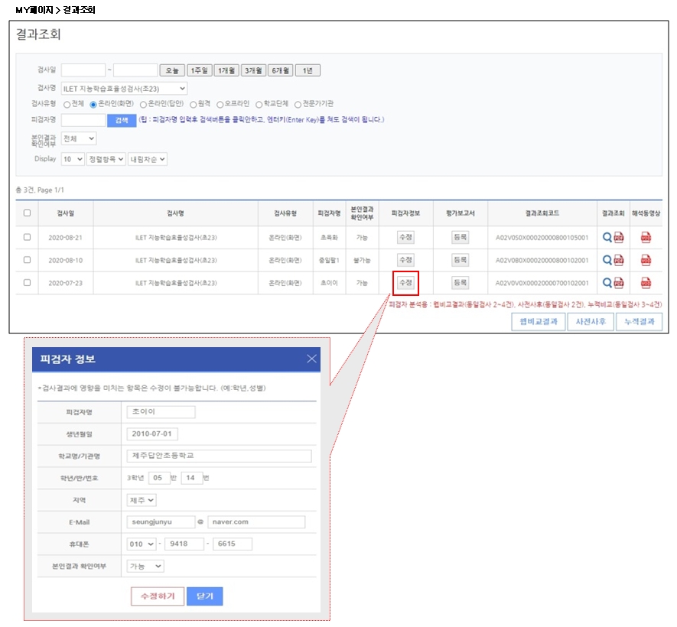This screenshot has height=627, width=677.
Task: Click the magnifier icon for the 2020-08-21 result
Action: [607, 238]
